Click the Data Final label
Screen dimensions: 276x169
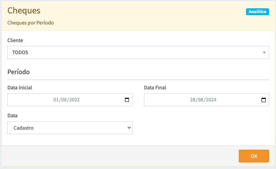click(155, 88)
